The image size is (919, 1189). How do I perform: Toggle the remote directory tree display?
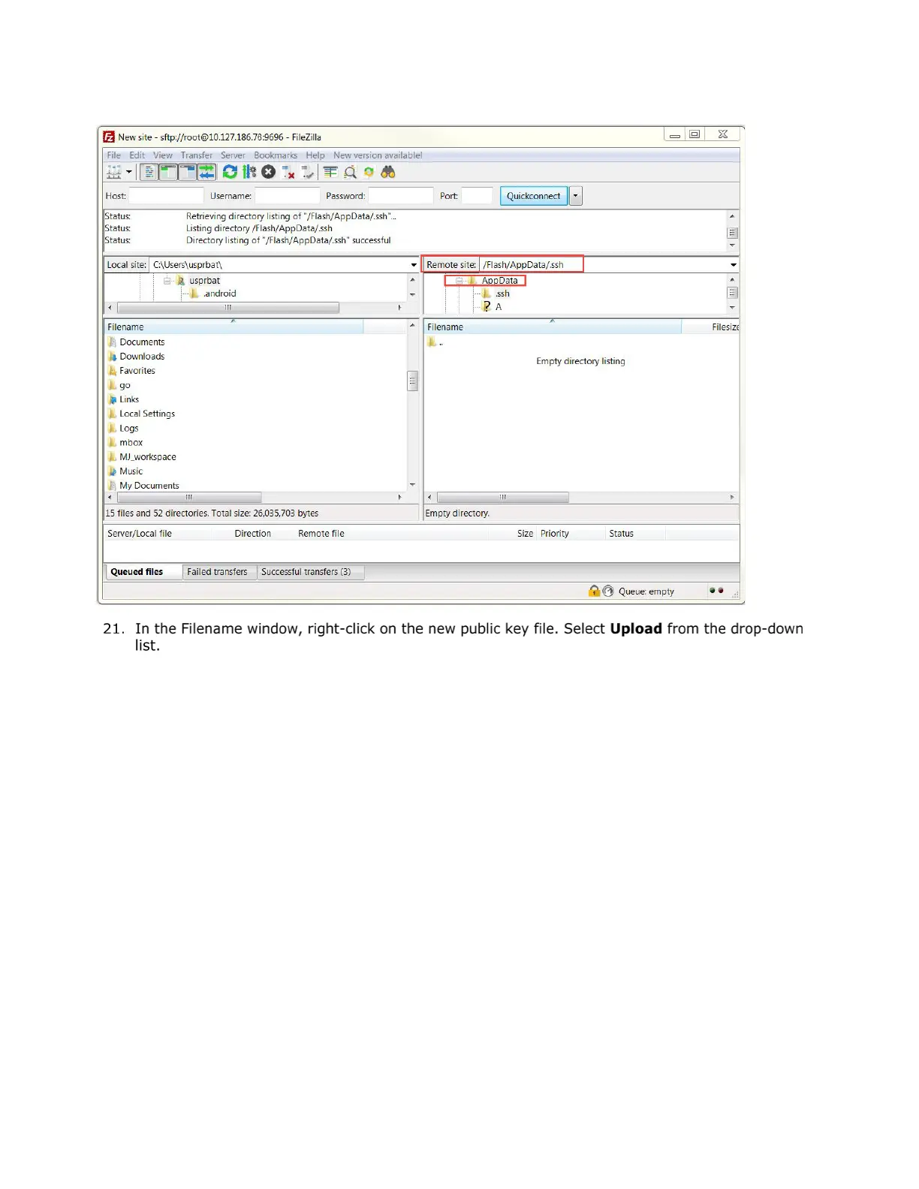188,173
